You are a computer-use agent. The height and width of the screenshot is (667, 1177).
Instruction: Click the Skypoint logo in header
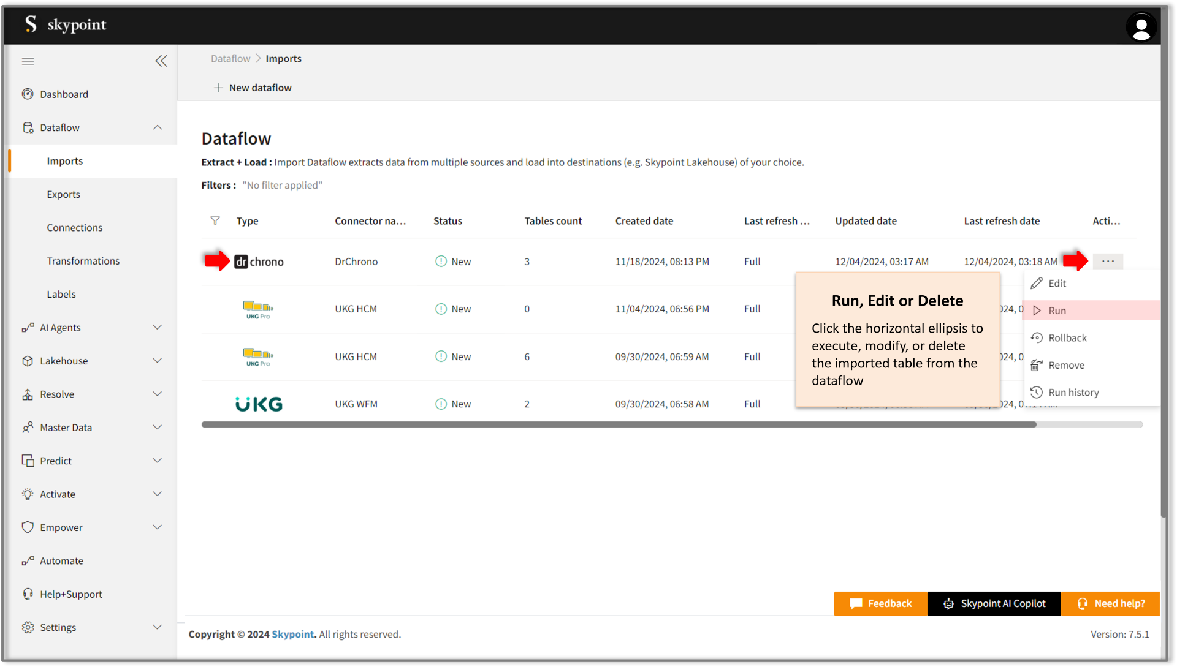(66, 24)
